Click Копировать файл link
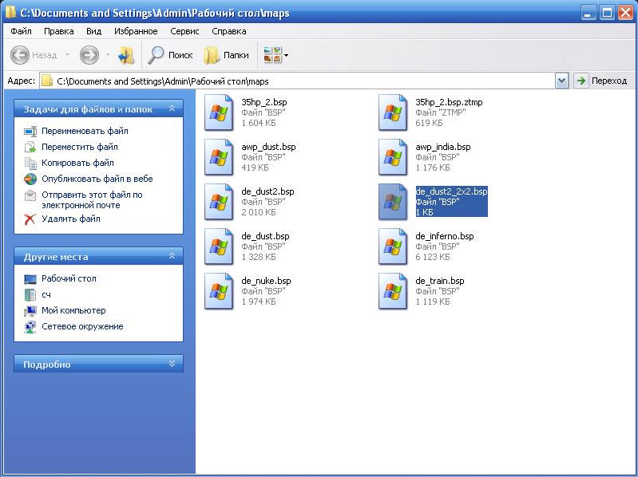This screenshot has height=477, width=638. (x=77, y=163)
